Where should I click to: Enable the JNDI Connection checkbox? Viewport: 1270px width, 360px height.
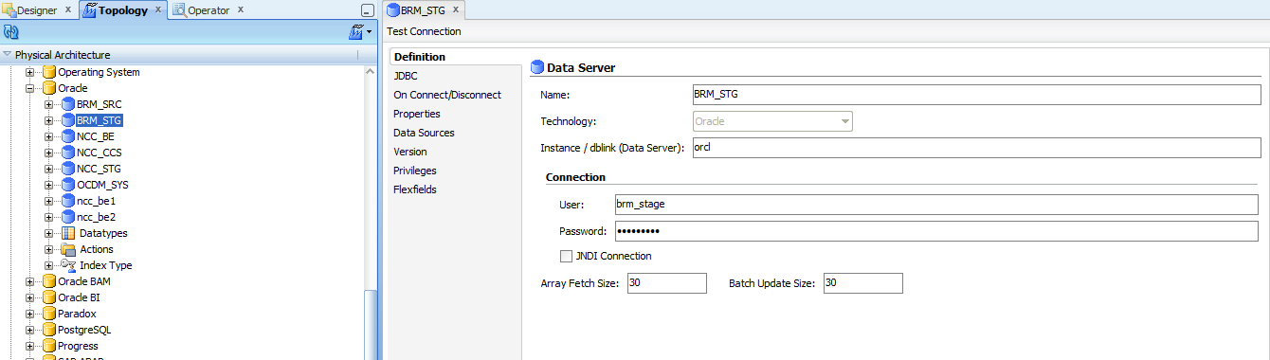(x=566, y=256)
